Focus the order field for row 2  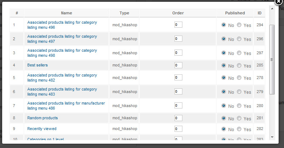(178, 38)
